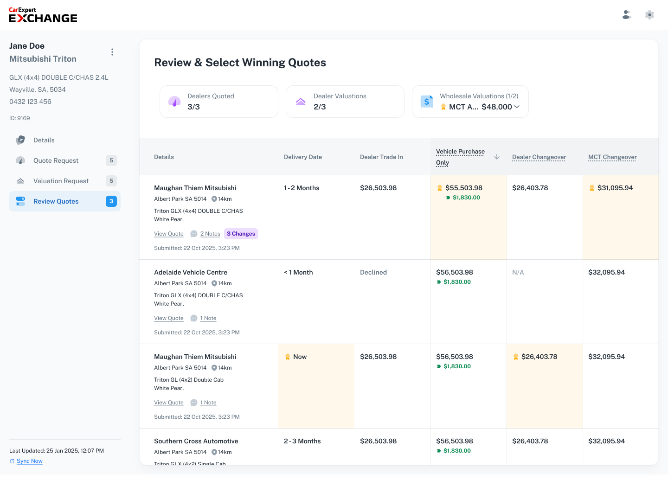Select the $55,503.98 winning purchase quote cell
The height and width of the screenshot is (480, 668).
469,217
